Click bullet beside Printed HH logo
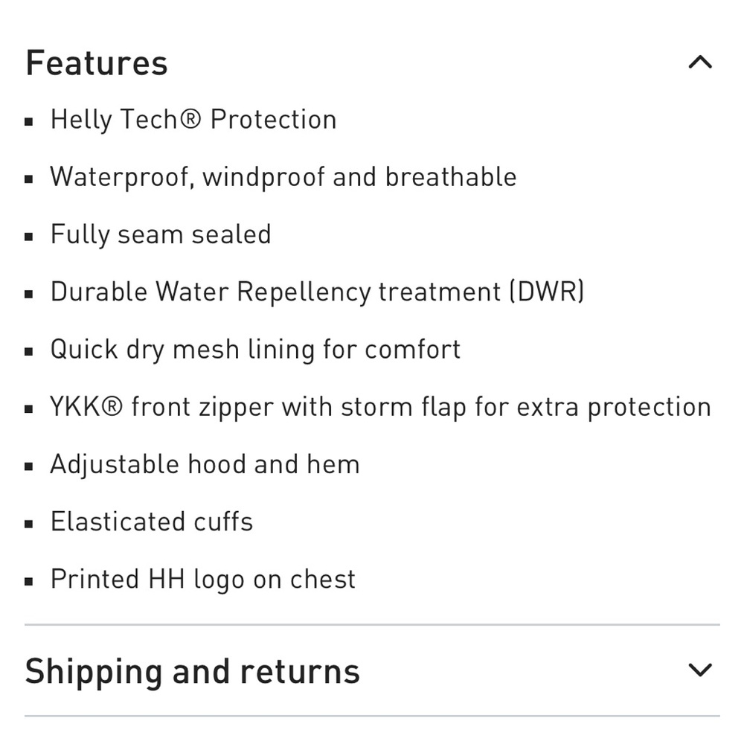The width and height of the screenshot is (744, 744). coord(29,581)
